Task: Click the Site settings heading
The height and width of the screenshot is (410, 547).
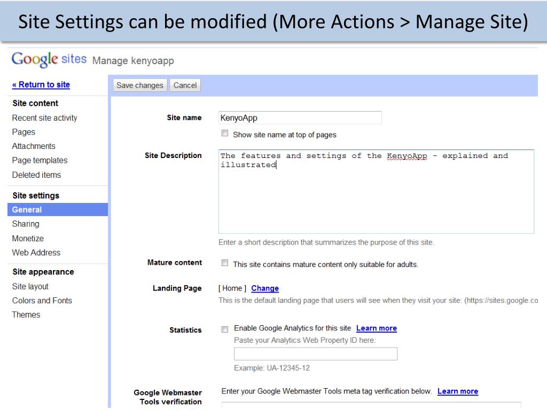Action: click(x=36, y=195)
